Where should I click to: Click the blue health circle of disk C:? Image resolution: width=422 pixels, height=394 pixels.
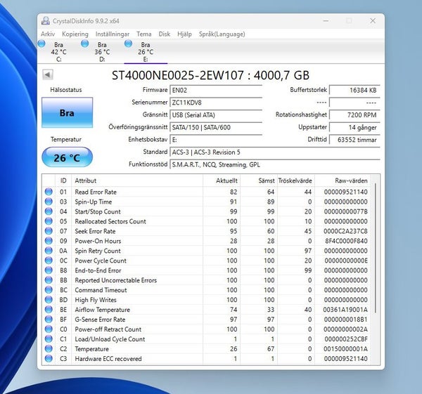point(41,44)
